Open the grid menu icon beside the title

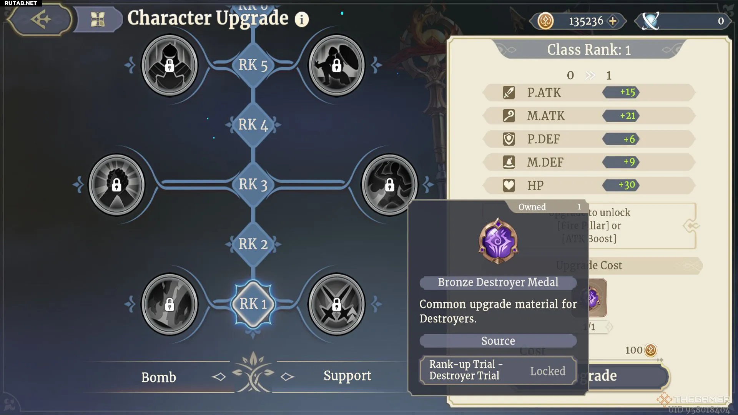(x=98, y=19)
